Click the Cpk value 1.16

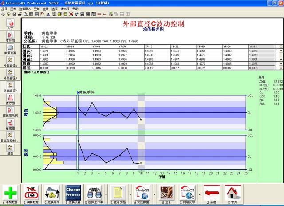tap(276, 96)
